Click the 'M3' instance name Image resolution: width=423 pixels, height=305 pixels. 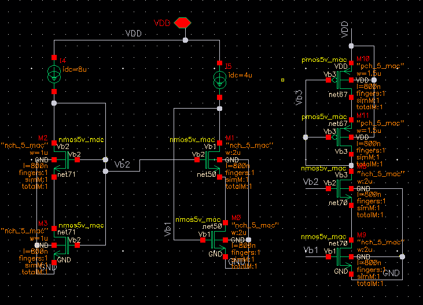coord(43,224)
